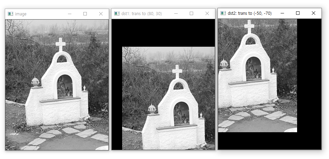The width and height of the screenshot is (329, 159).
Task: Maximize the 'dst2: trans to (-50, -70)' window
Action: pos(297,13)
